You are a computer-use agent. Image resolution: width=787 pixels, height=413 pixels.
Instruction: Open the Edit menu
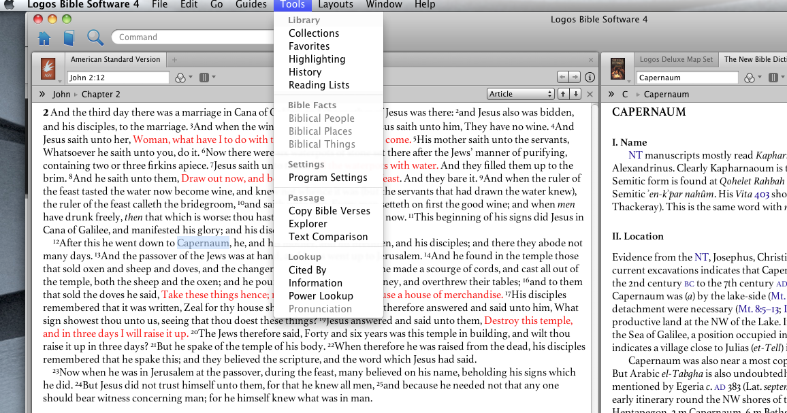(189, 5)
